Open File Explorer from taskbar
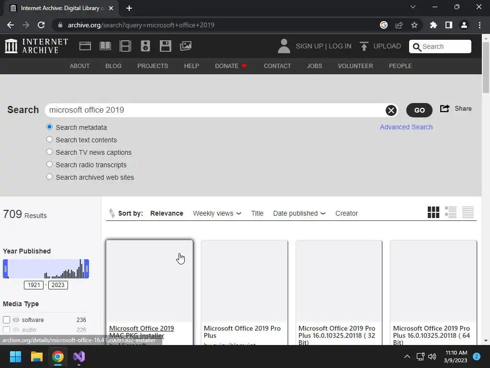The image size is (490, 368). 36,356
